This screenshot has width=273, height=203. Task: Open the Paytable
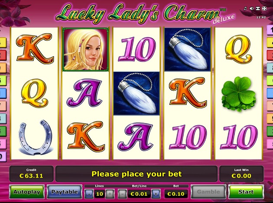click(65, 192)
